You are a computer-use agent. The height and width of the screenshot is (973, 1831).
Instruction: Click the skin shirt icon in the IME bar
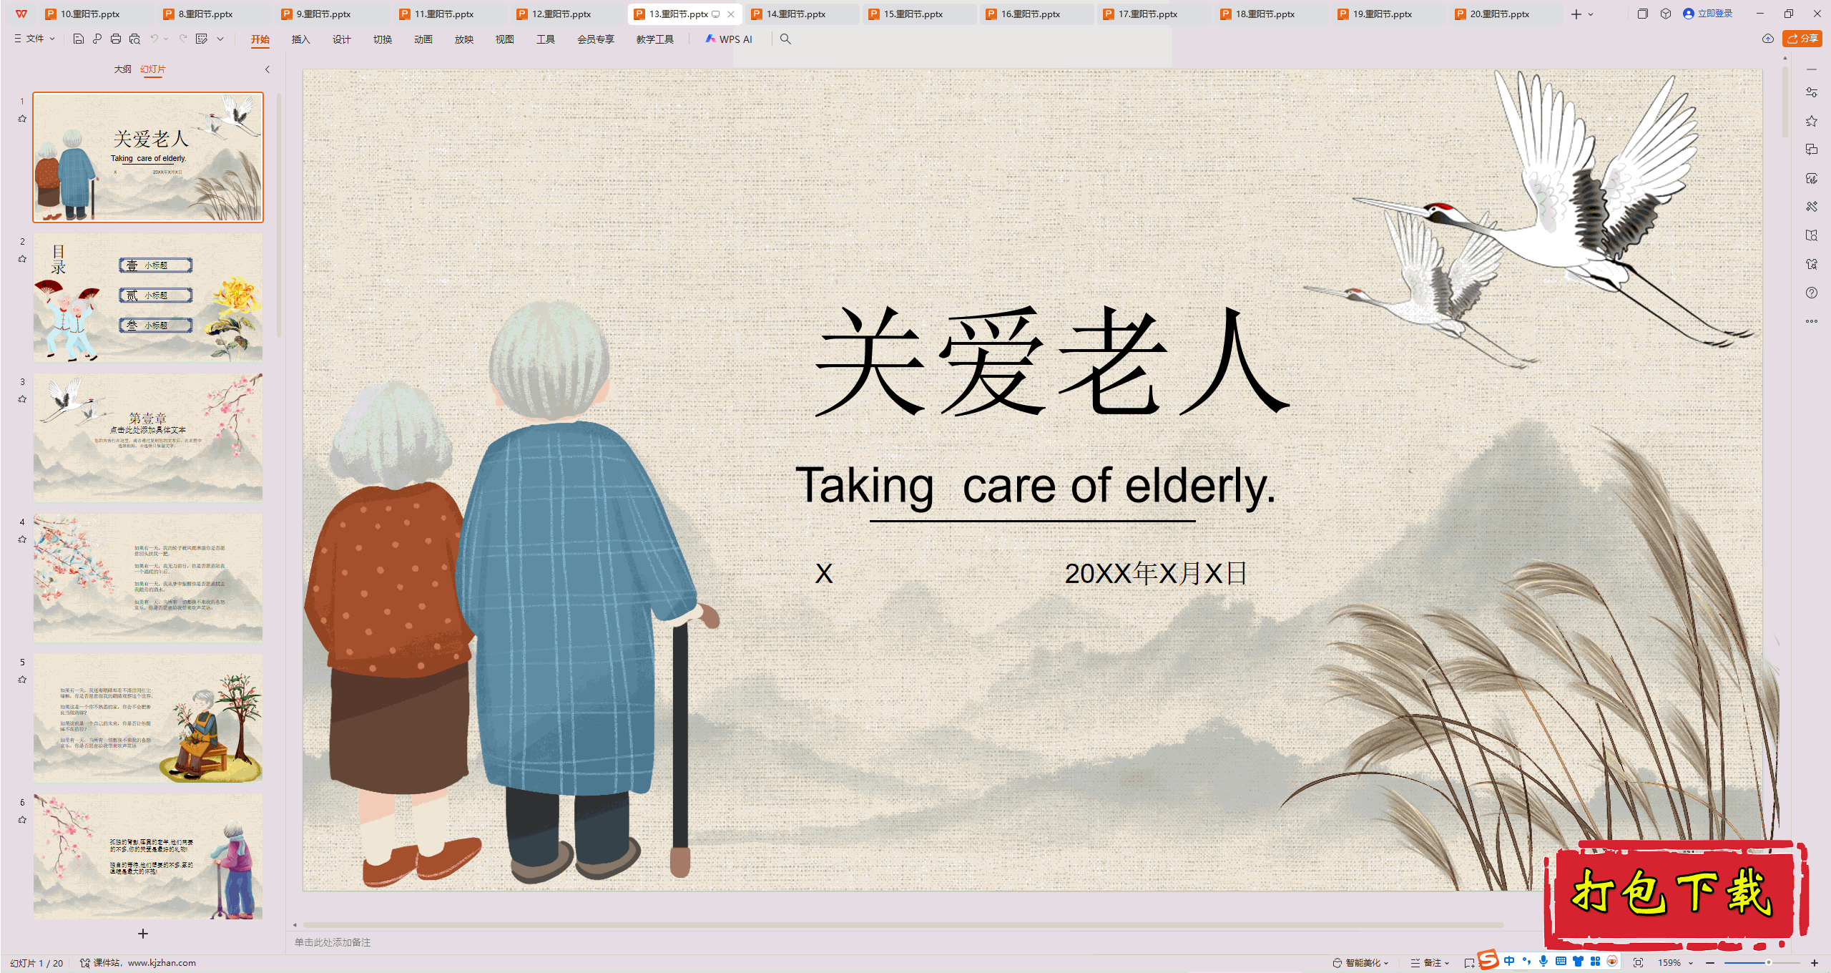1578,962
